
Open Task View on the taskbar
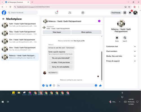click(8, 102)
